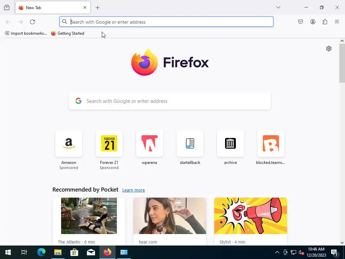Open Microsoft Store from taskbar
The height and width of the screenshot is (259, 345).
pos(74,252)
